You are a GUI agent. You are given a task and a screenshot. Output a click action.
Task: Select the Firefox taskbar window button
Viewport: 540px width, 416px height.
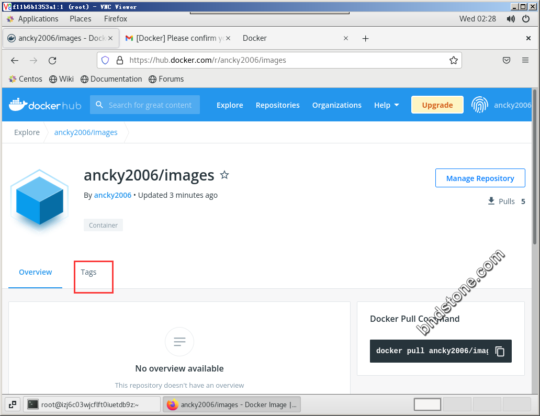click(231, 404)
